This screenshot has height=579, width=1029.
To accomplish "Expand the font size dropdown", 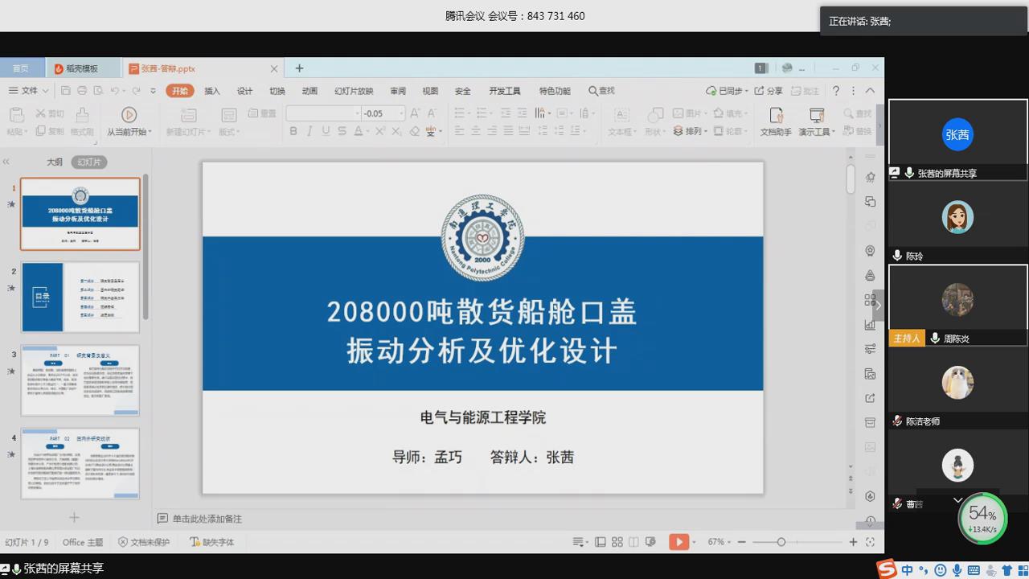I will (401, 113).
